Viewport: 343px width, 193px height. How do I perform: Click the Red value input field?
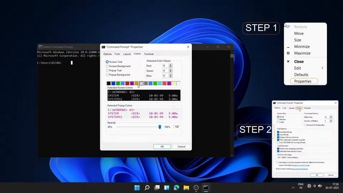click(x=165, y=65)
